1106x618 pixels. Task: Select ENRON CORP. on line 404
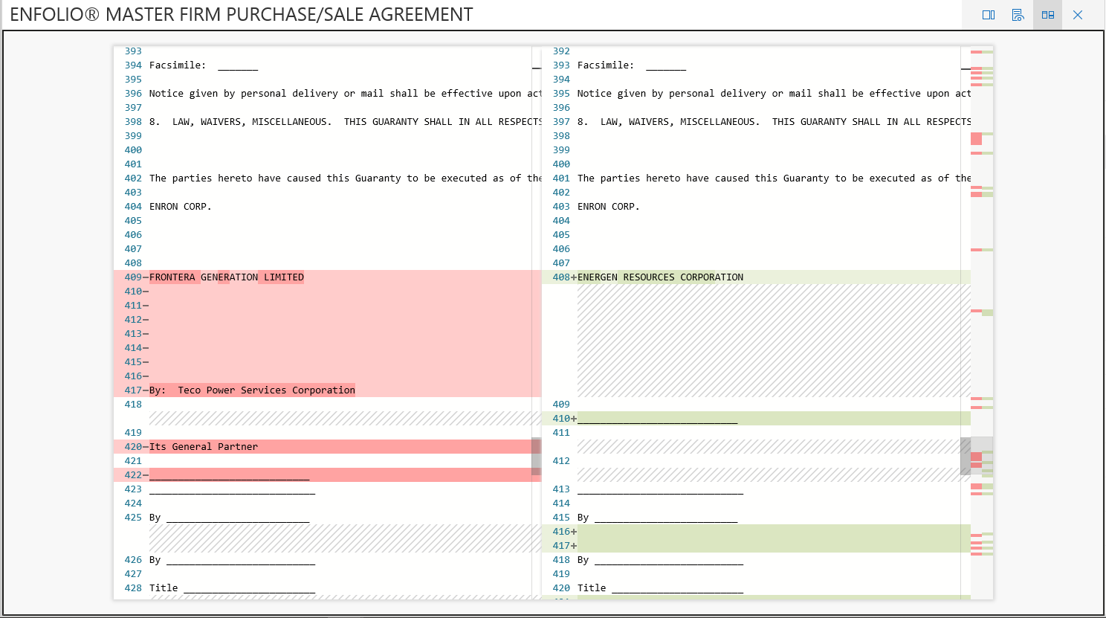tap(181, 207)
